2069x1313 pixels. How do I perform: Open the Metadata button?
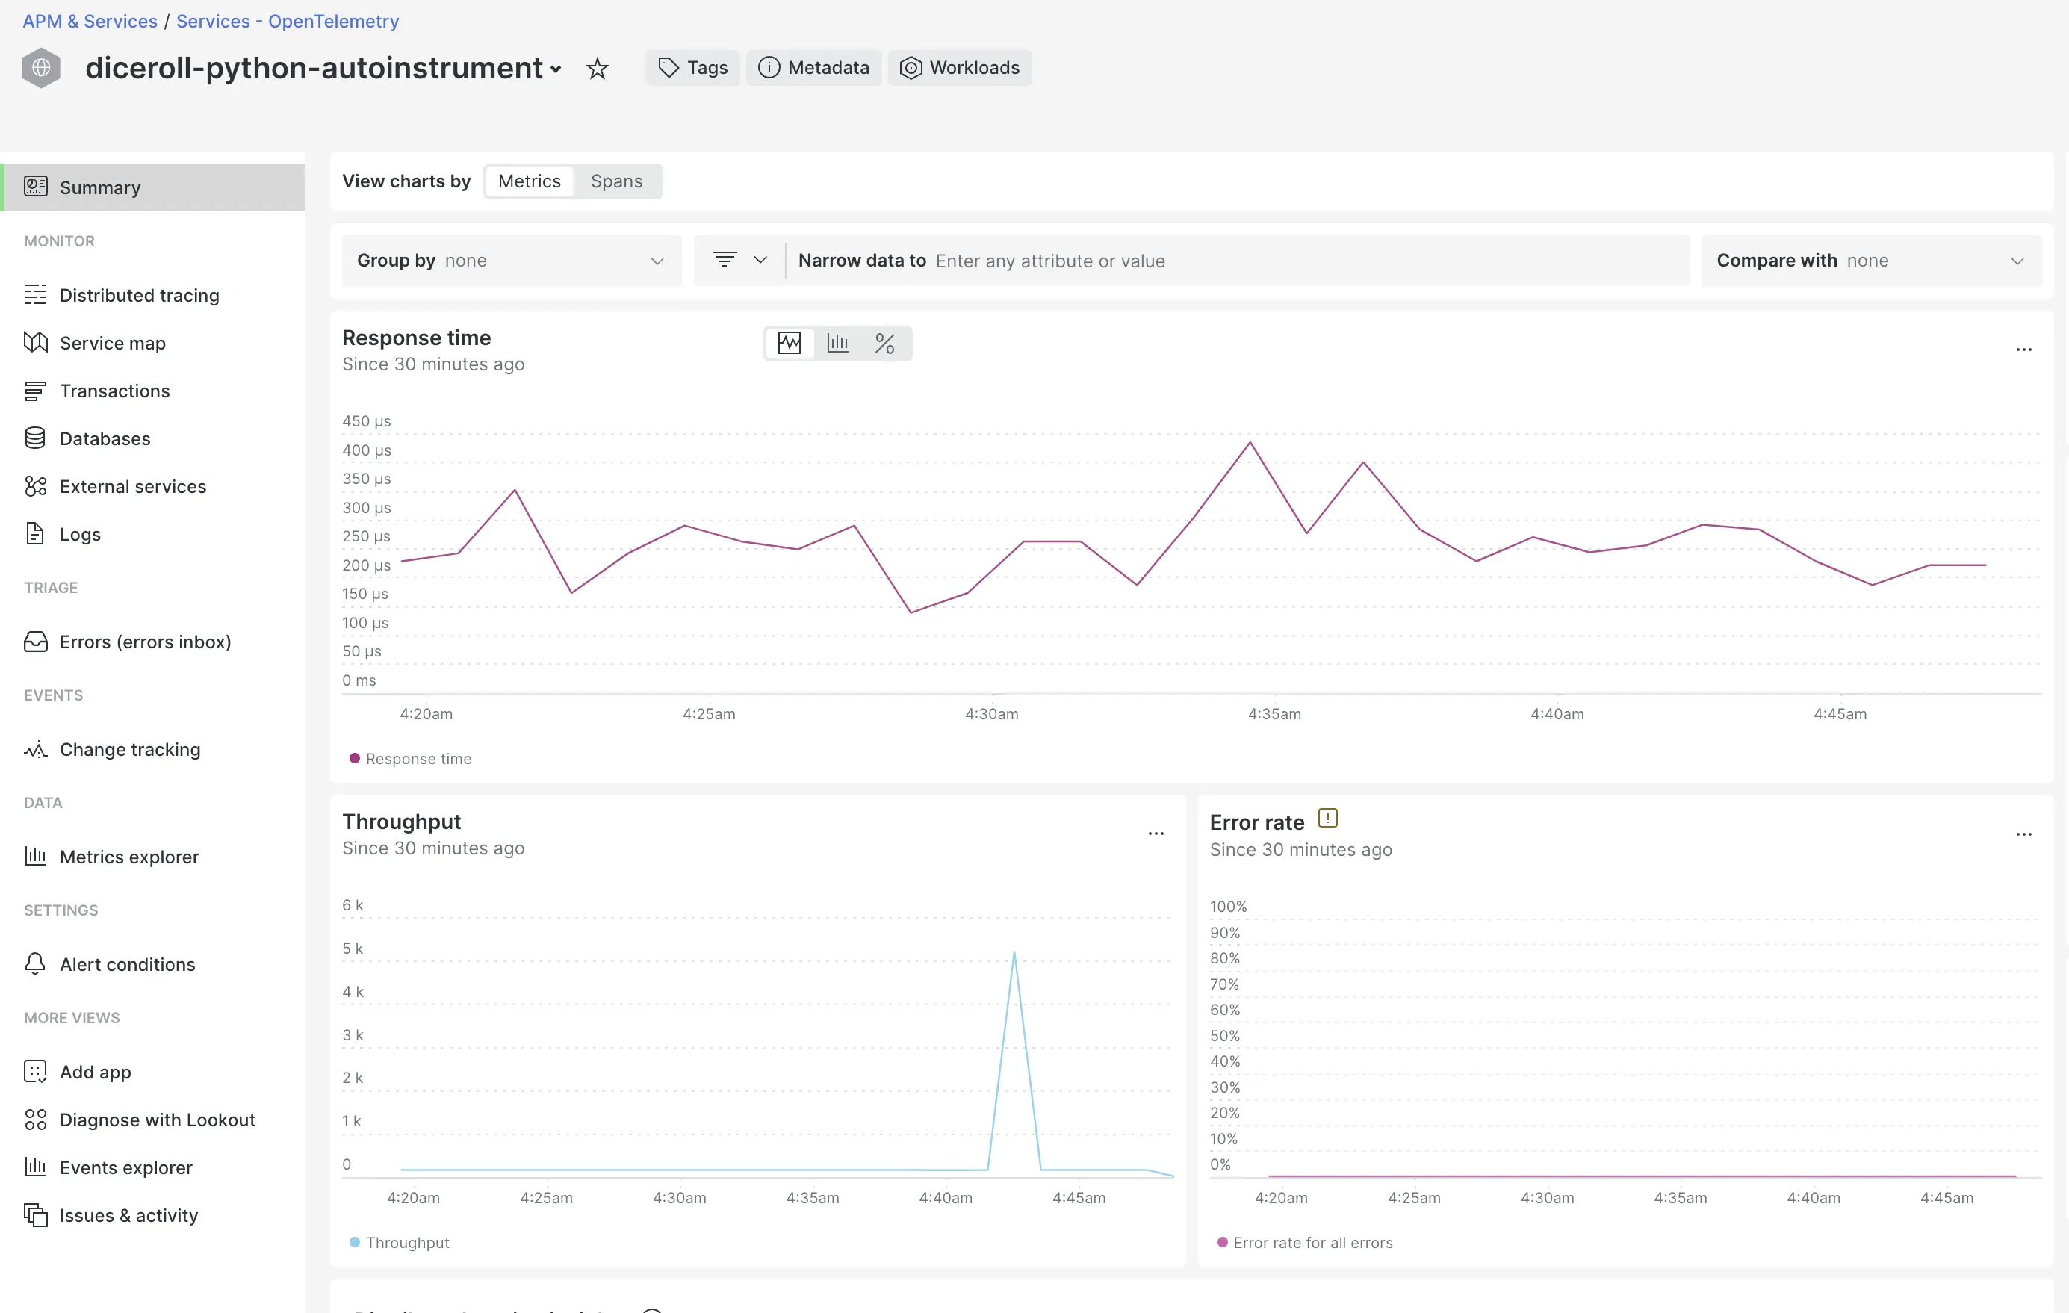(813, 68)
